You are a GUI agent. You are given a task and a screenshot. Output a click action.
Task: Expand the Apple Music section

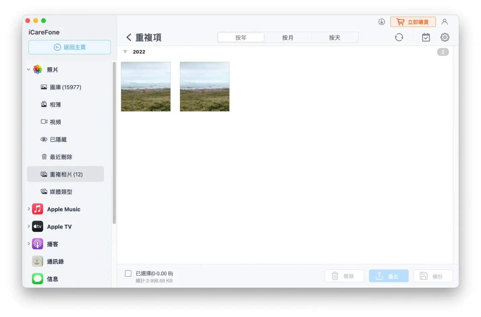point(29,209)
